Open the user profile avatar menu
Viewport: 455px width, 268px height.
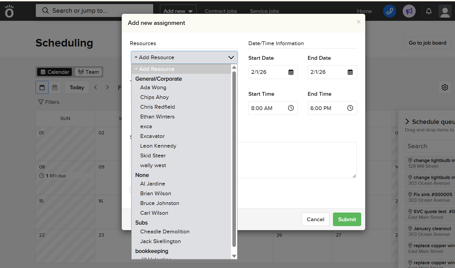[445, 12]
